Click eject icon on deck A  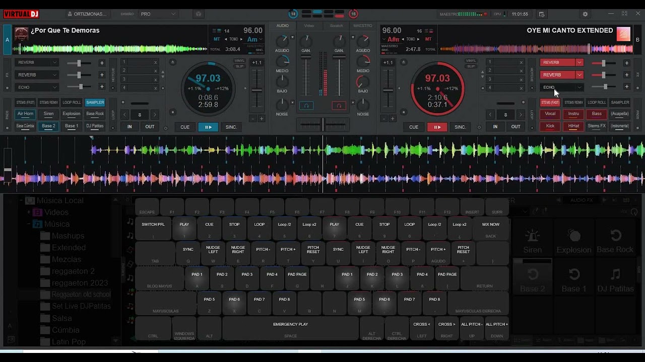click(x=173, y=62)
